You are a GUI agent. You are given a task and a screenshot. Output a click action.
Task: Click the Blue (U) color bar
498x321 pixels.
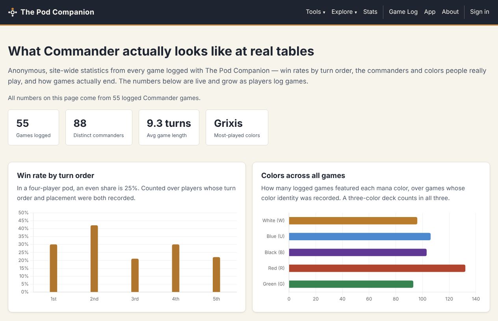pyautogui.click(x=360, y=236)
